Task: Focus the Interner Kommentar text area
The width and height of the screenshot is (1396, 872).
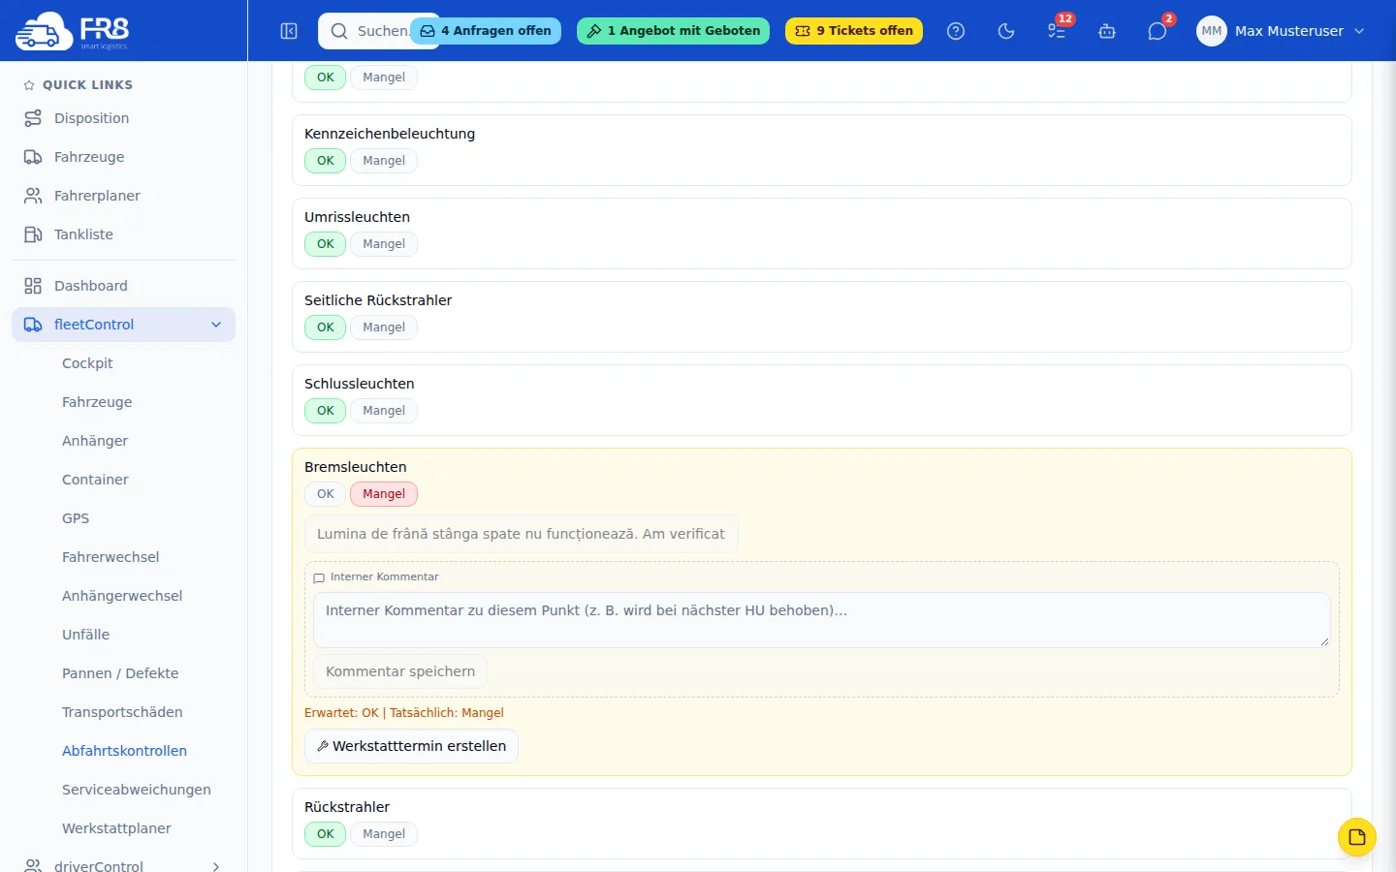Action: [x=822, y=620]
